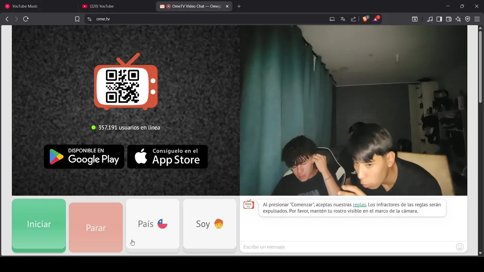Toggle the browser sidebar panel
The height and width of the screenshot is (272, 484).
tap(439, 19)
